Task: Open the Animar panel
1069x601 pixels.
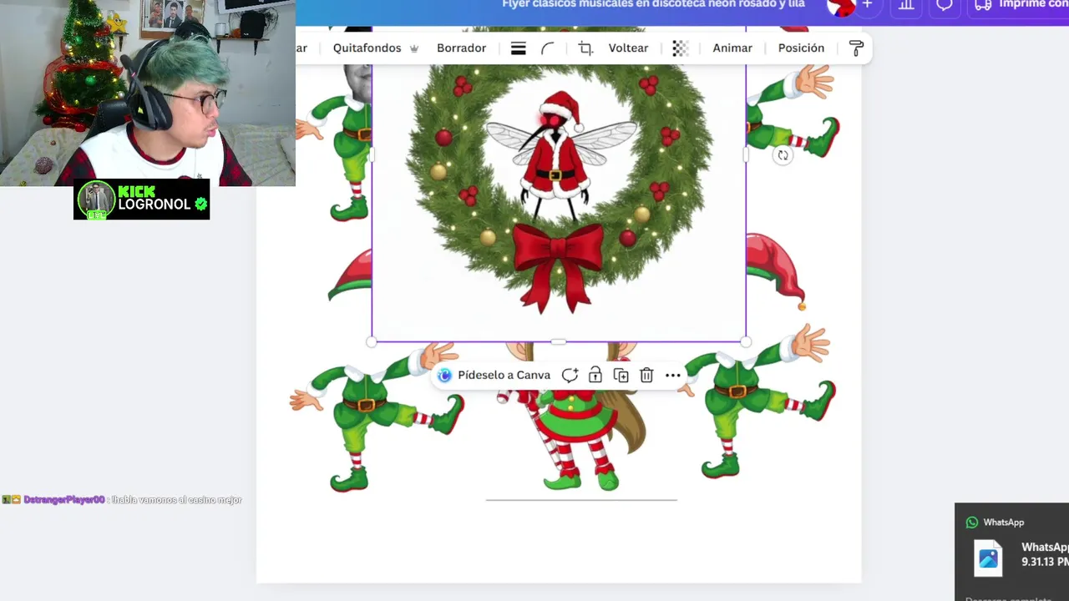Action: 732,48
